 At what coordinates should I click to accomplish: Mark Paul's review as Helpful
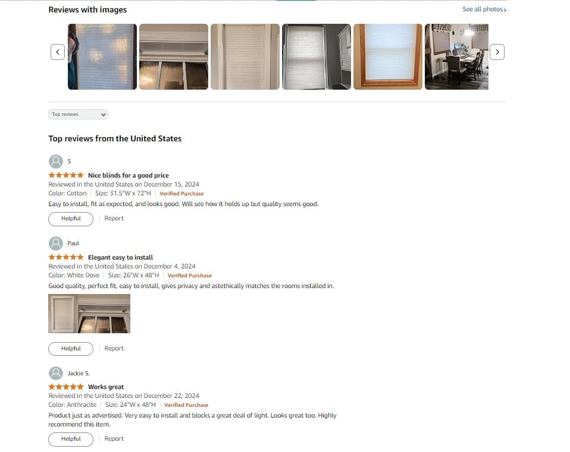pos(71,349)
